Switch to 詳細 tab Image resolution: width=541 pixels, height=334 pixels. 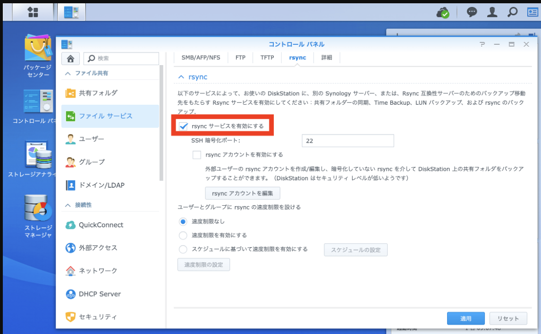click(327, 58)
